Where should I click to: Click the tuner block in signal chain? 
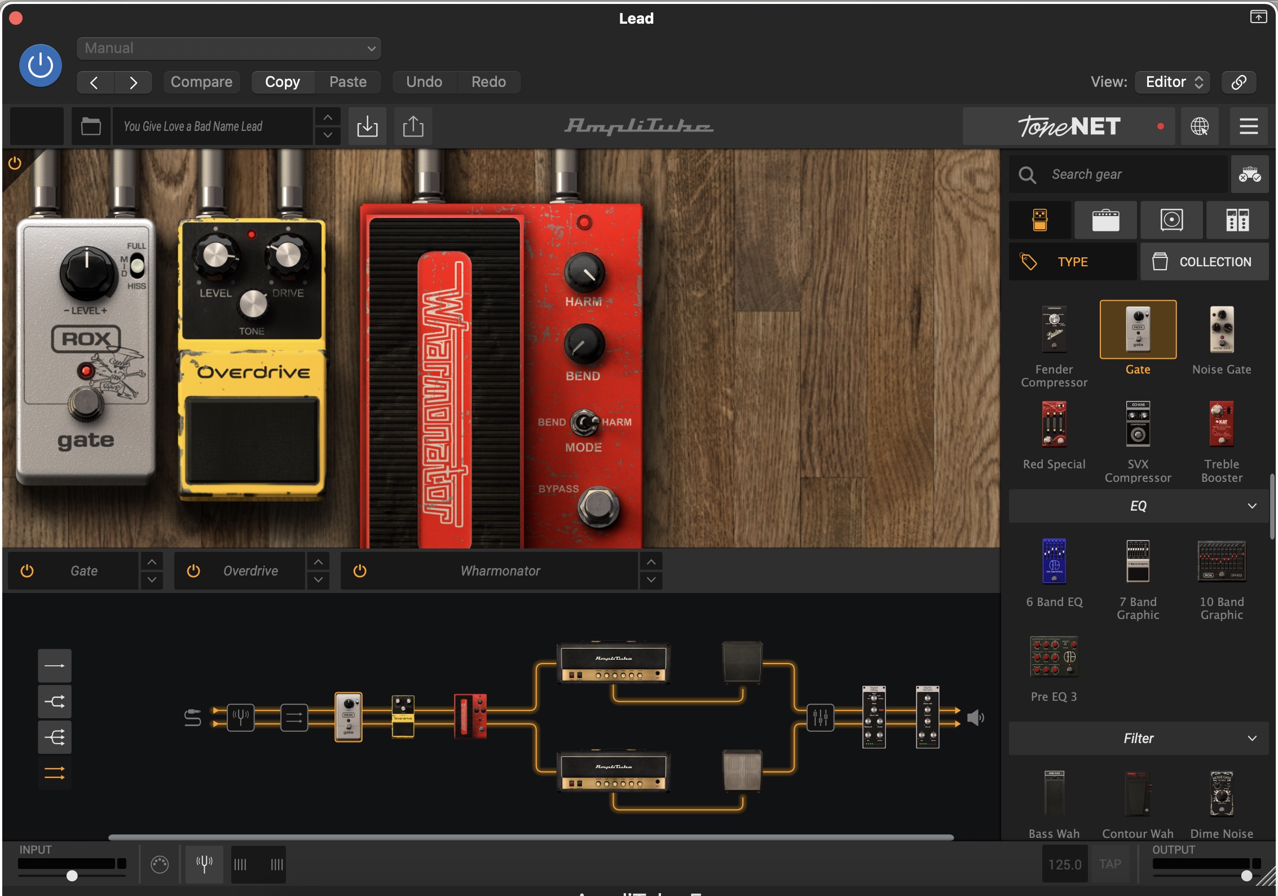241,718
